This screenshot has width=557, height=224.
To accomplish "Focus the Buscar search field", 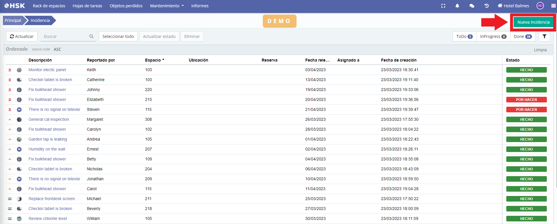I will [66, 36].
